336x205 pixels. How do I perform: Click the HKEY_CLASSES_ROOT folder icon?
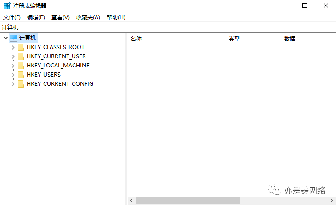pos(21,47)
